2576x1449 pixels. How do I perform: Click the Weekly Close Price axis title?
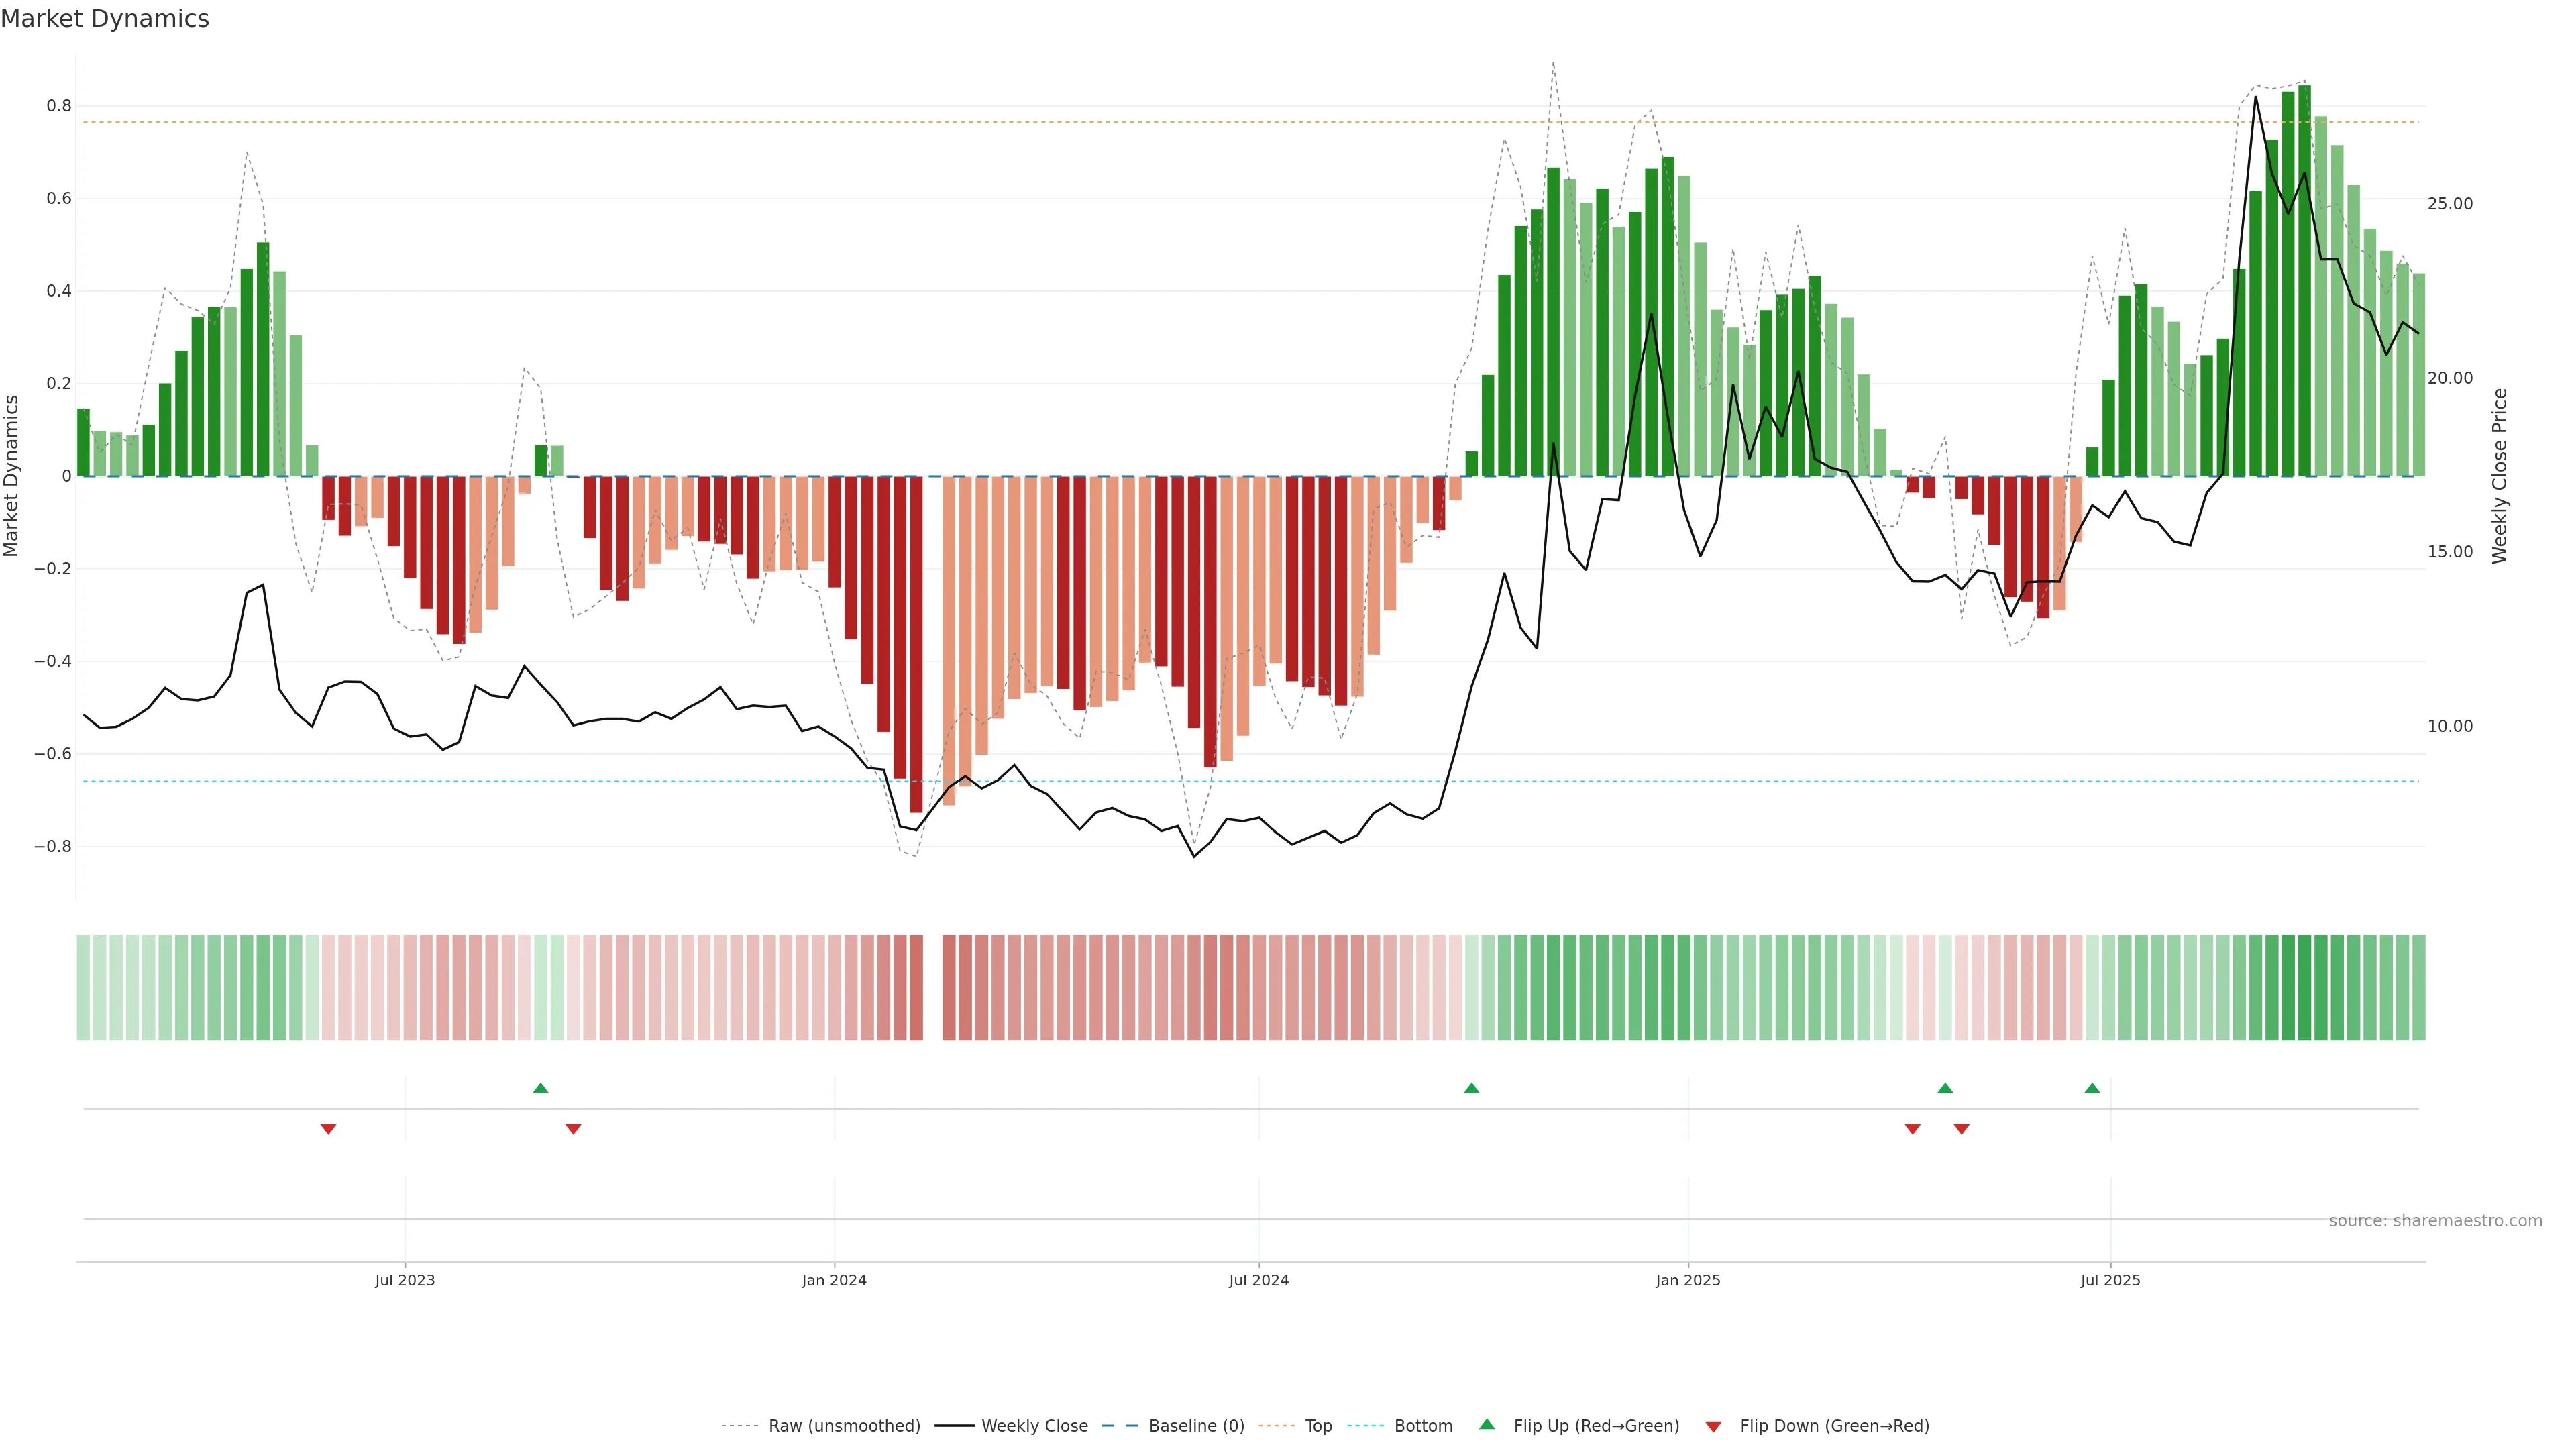2499,476
